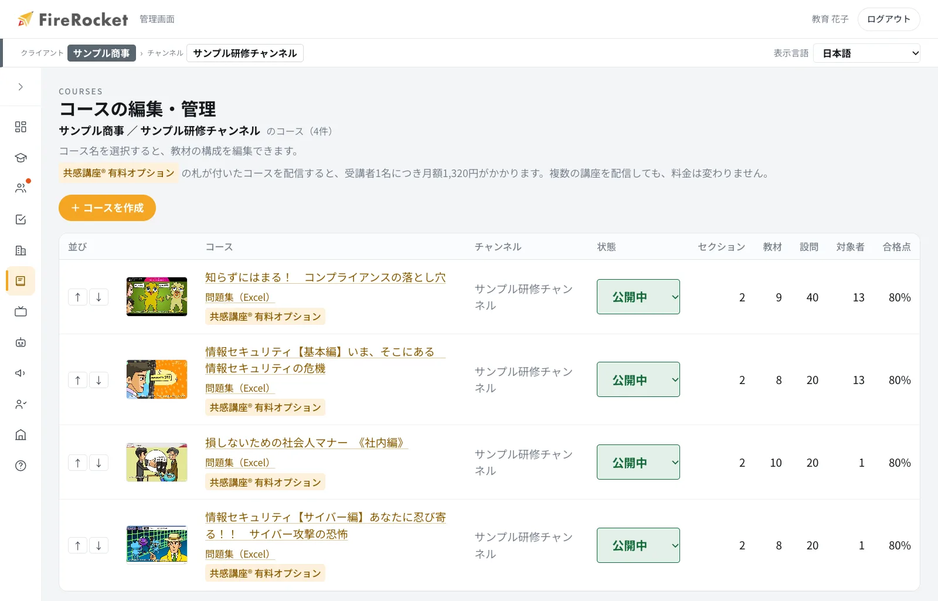
Task: Move コンプライアンスの落とし穴 course down
Action: (98, 297)
